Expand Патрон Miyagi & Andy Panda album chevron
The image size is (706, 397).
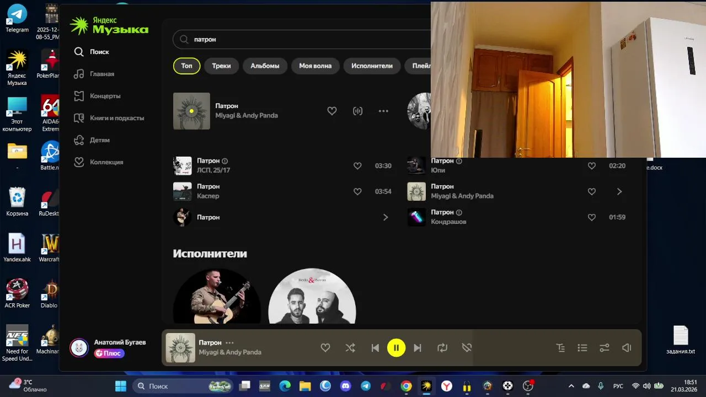619,192
